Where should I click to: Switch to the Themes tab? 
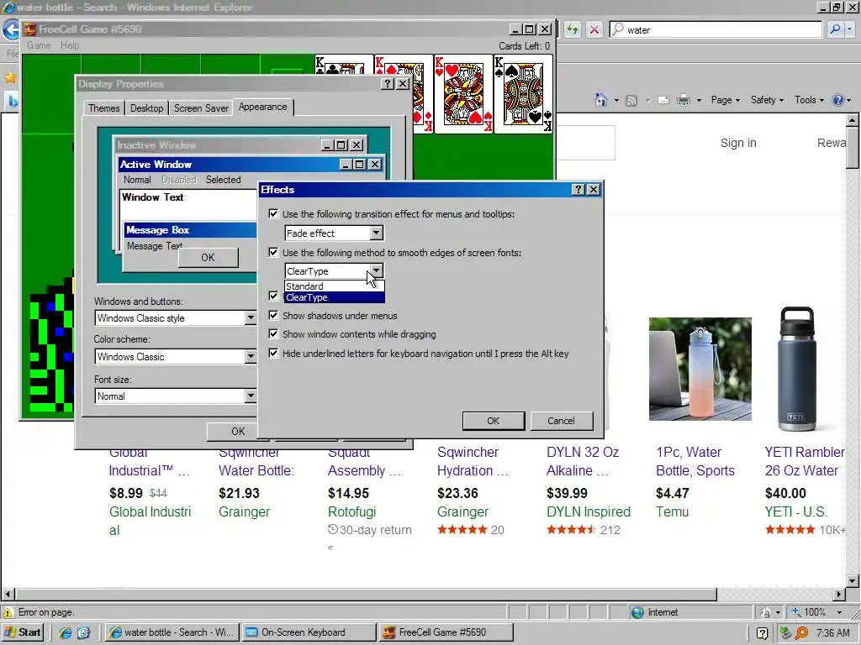103,108
